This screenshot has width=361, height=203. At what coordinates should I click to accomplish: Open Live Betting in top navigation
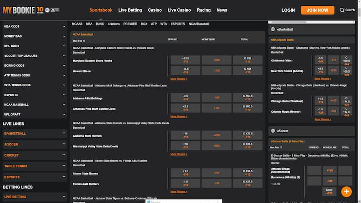pyautogui.click(x=130, y=10)
